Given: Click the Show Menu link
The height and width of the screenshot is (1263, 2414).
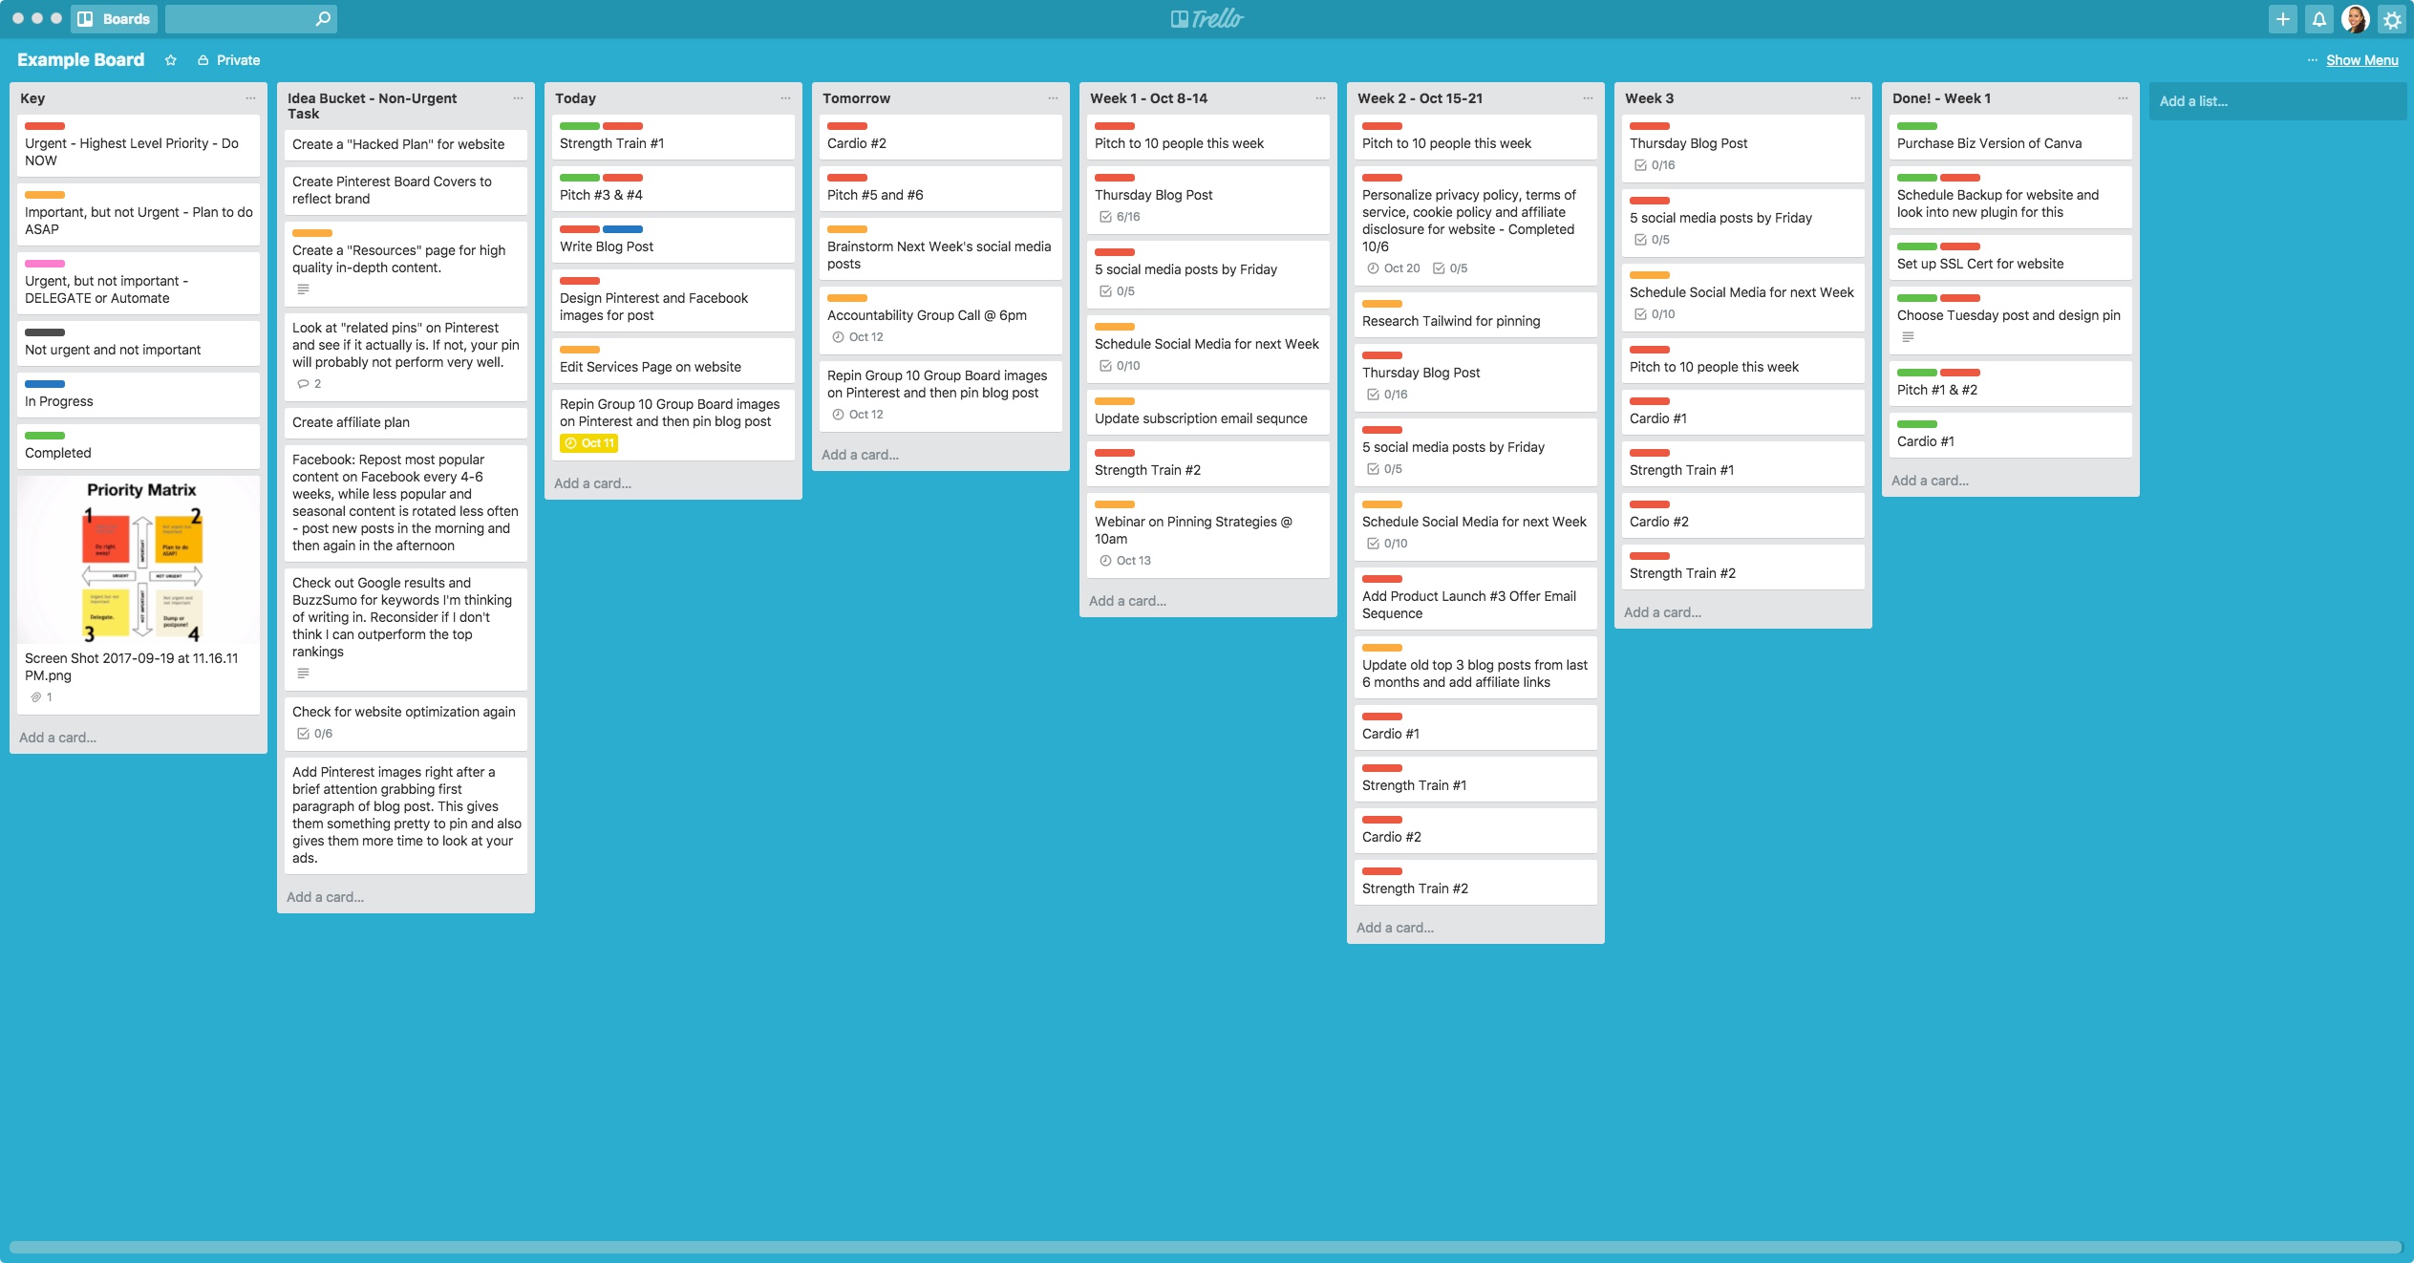Looking at the screenshot, I should coord(2361,60).
